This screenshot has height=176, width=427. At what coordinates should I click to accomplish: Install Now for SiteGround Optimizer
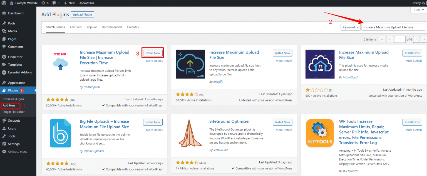(x=283, y=122)
